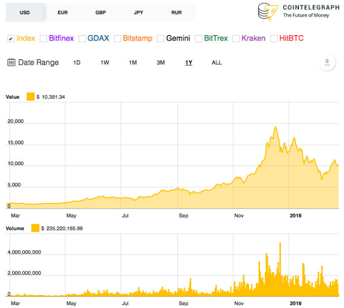Click the price peak on the chart
This screenshot has height=308, width=344.
coord(275,127)
